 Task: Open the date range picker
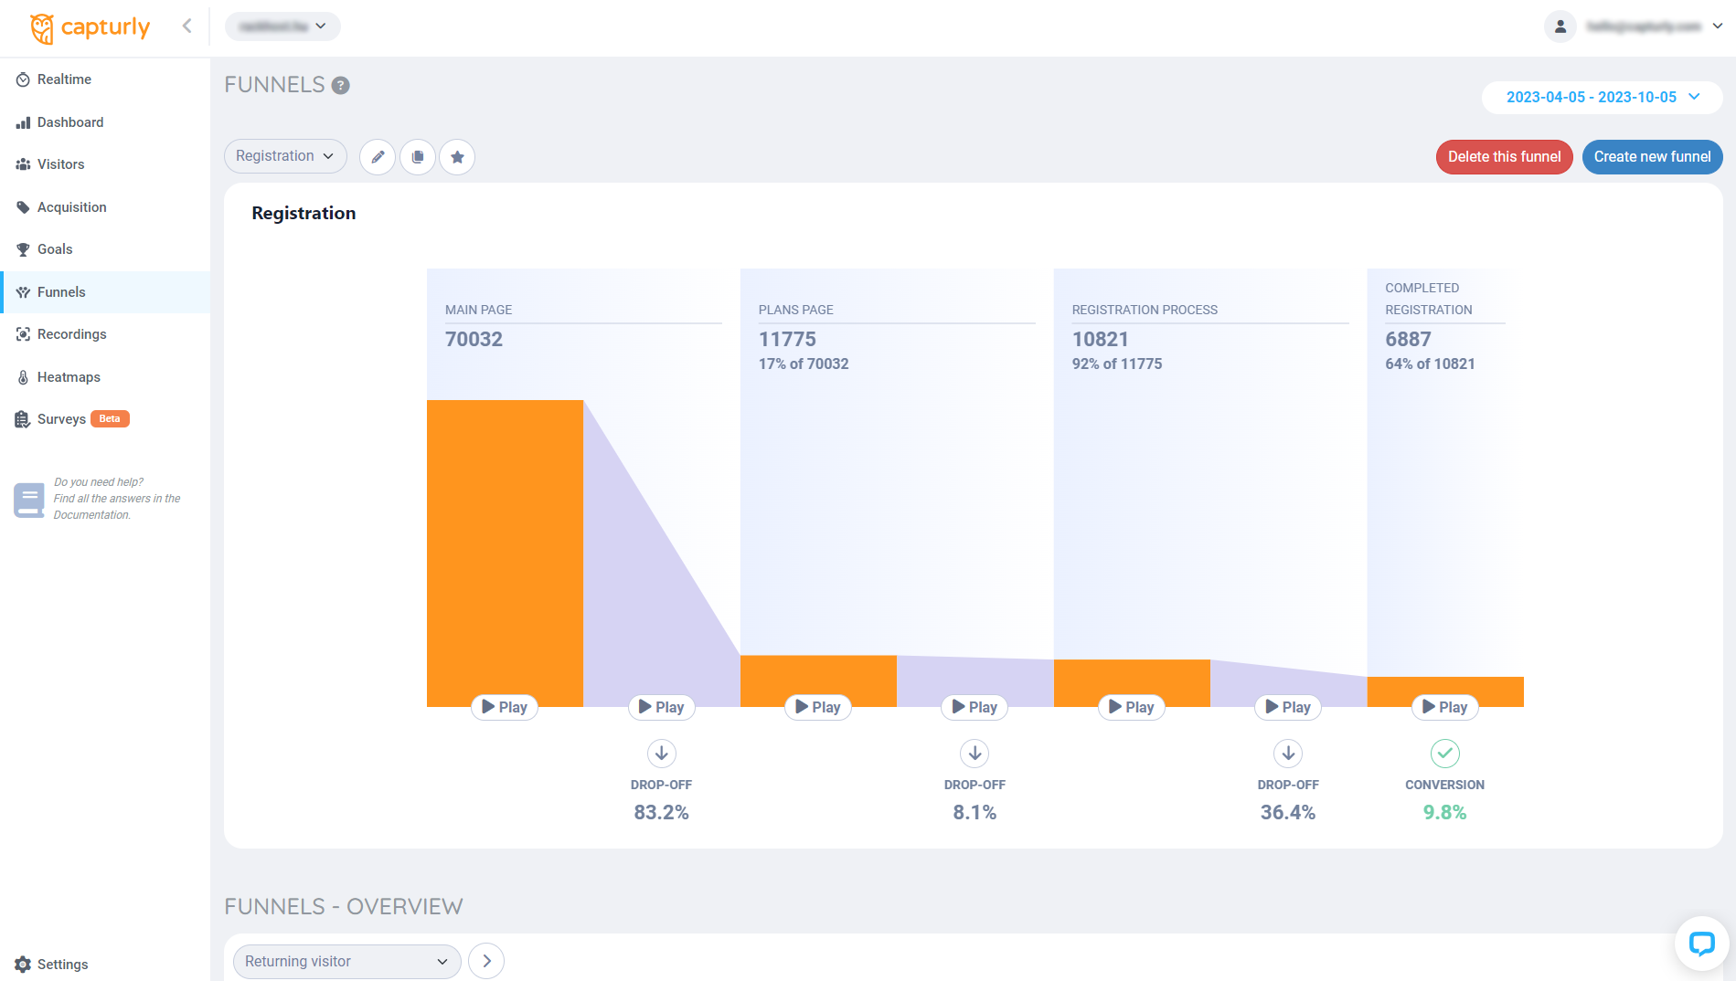1601,97
